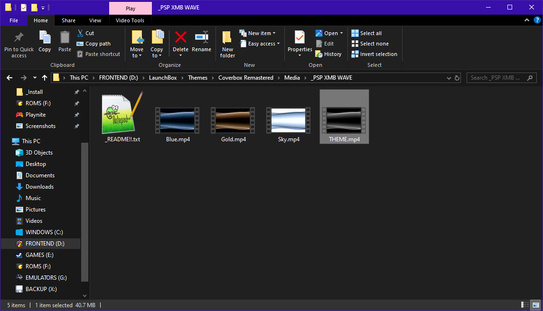Click the Rename icon in the ribbon
Screen dimensions: 543x311
(x=202, y=37)
